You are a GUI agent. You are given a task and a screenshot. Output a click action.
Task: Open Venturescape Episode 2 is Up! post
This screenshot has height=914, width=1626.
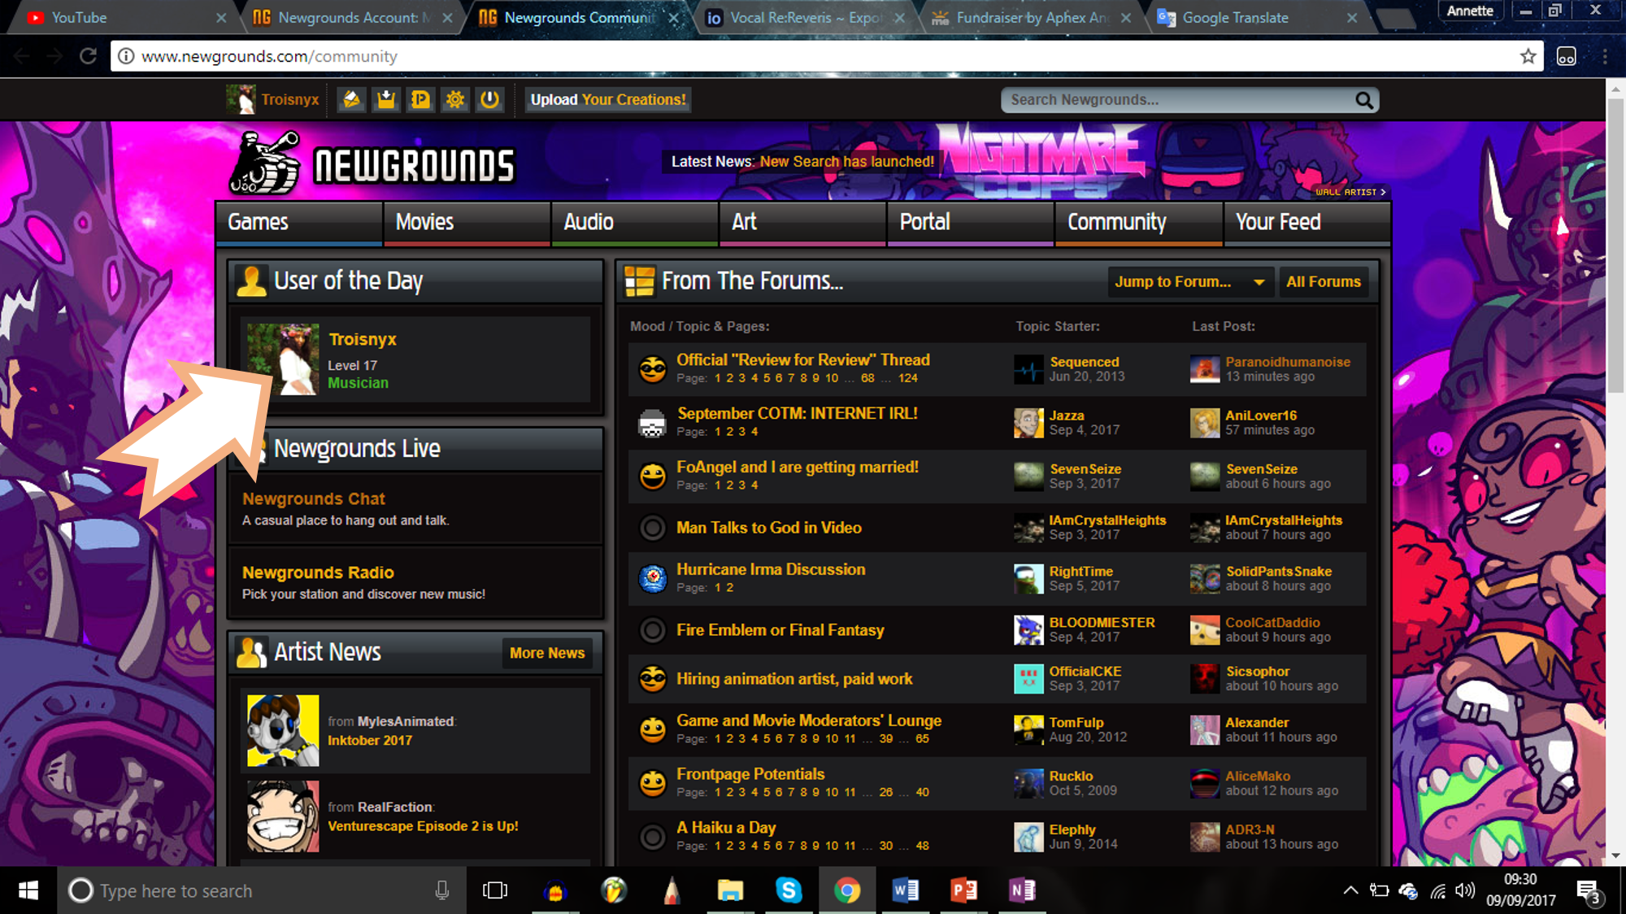click(x=423, y=826)
